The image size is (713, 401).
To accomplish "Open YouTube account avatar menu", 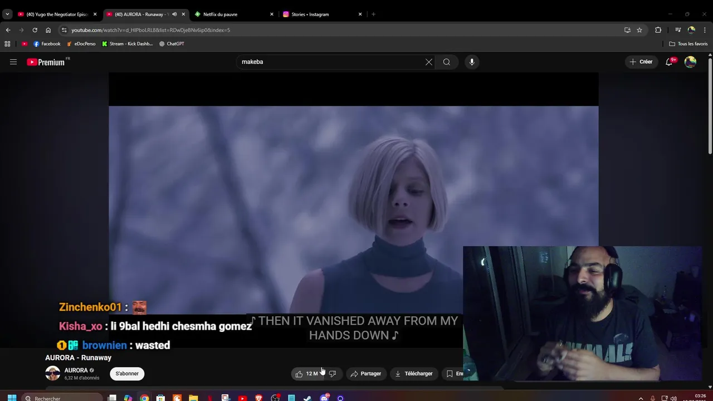I will (x=690, y=62).
